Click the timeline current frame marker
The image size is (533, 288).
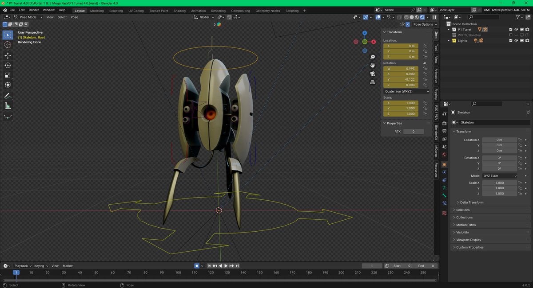16,272
